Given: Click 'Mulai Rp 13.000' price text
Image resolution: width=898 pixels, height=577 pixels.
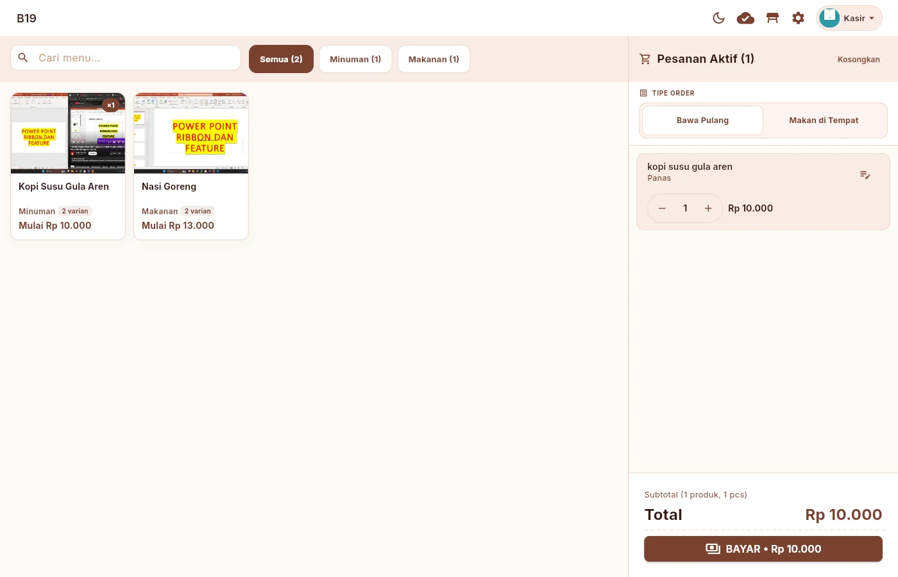Looking at the screenshot, I should (178, 226).
